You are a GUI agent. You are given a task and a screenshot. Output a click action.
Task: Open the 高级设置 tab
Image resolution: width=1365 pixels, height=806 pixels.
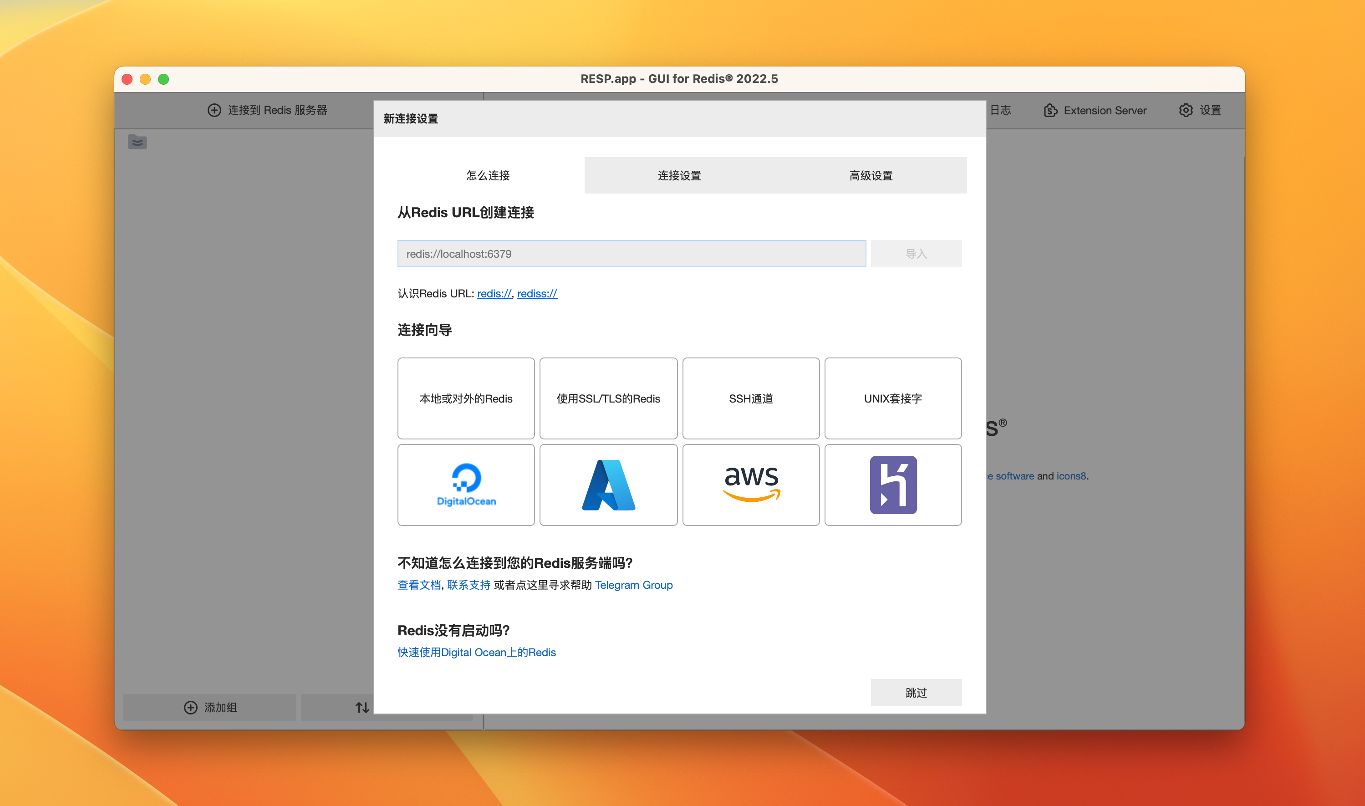[x=871, y=175]
